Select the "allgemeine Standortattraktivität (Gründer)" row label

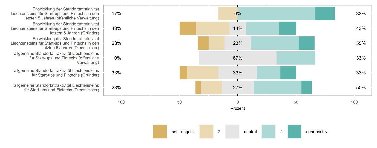click(56, 73)
